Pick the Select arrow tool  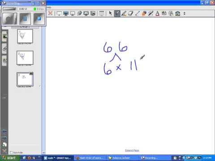point(110,13)
